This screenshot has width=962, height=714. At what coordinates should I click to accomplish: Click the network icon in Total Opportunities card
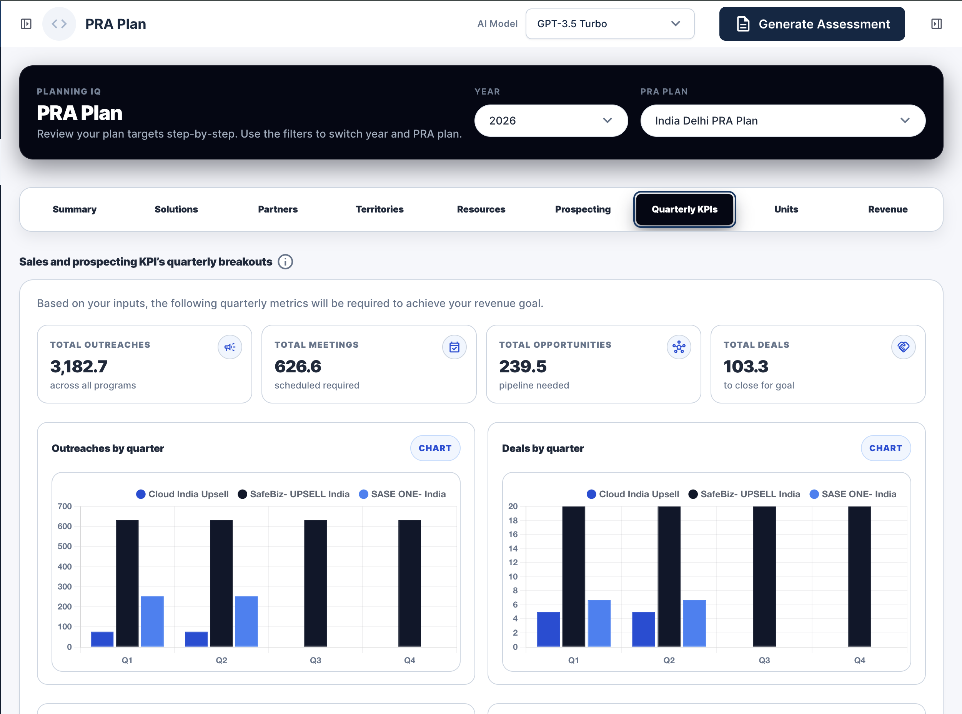click(679, 347)
